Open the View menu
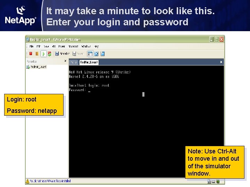250x187 pixels. (46, 46)
